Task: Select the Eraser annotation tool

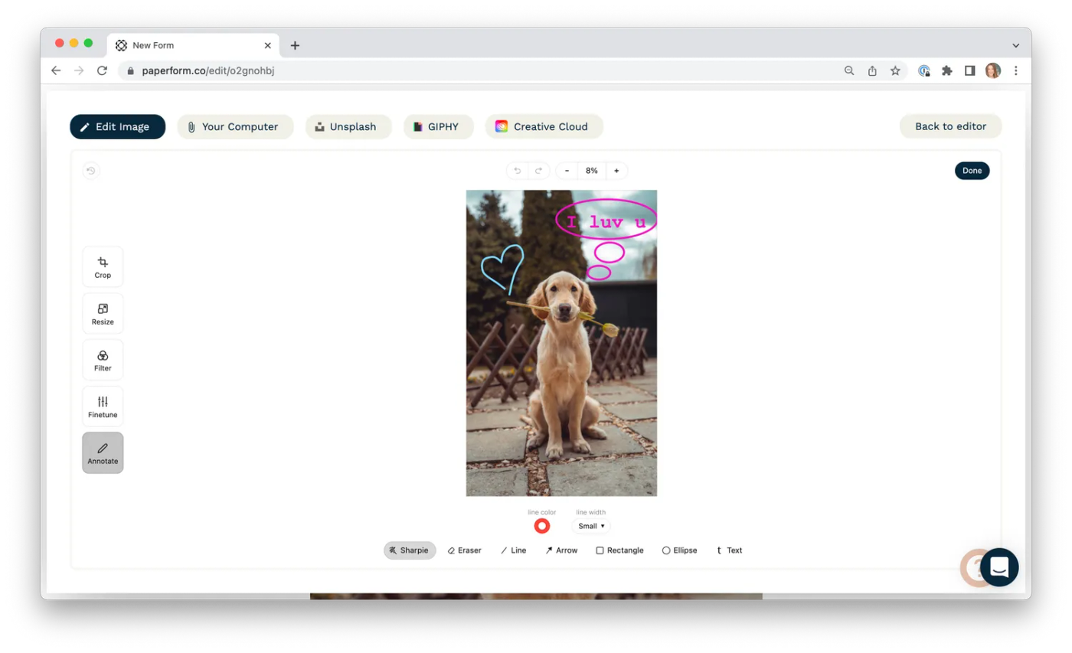Action: pyautogui.click(x=464, y=550)
